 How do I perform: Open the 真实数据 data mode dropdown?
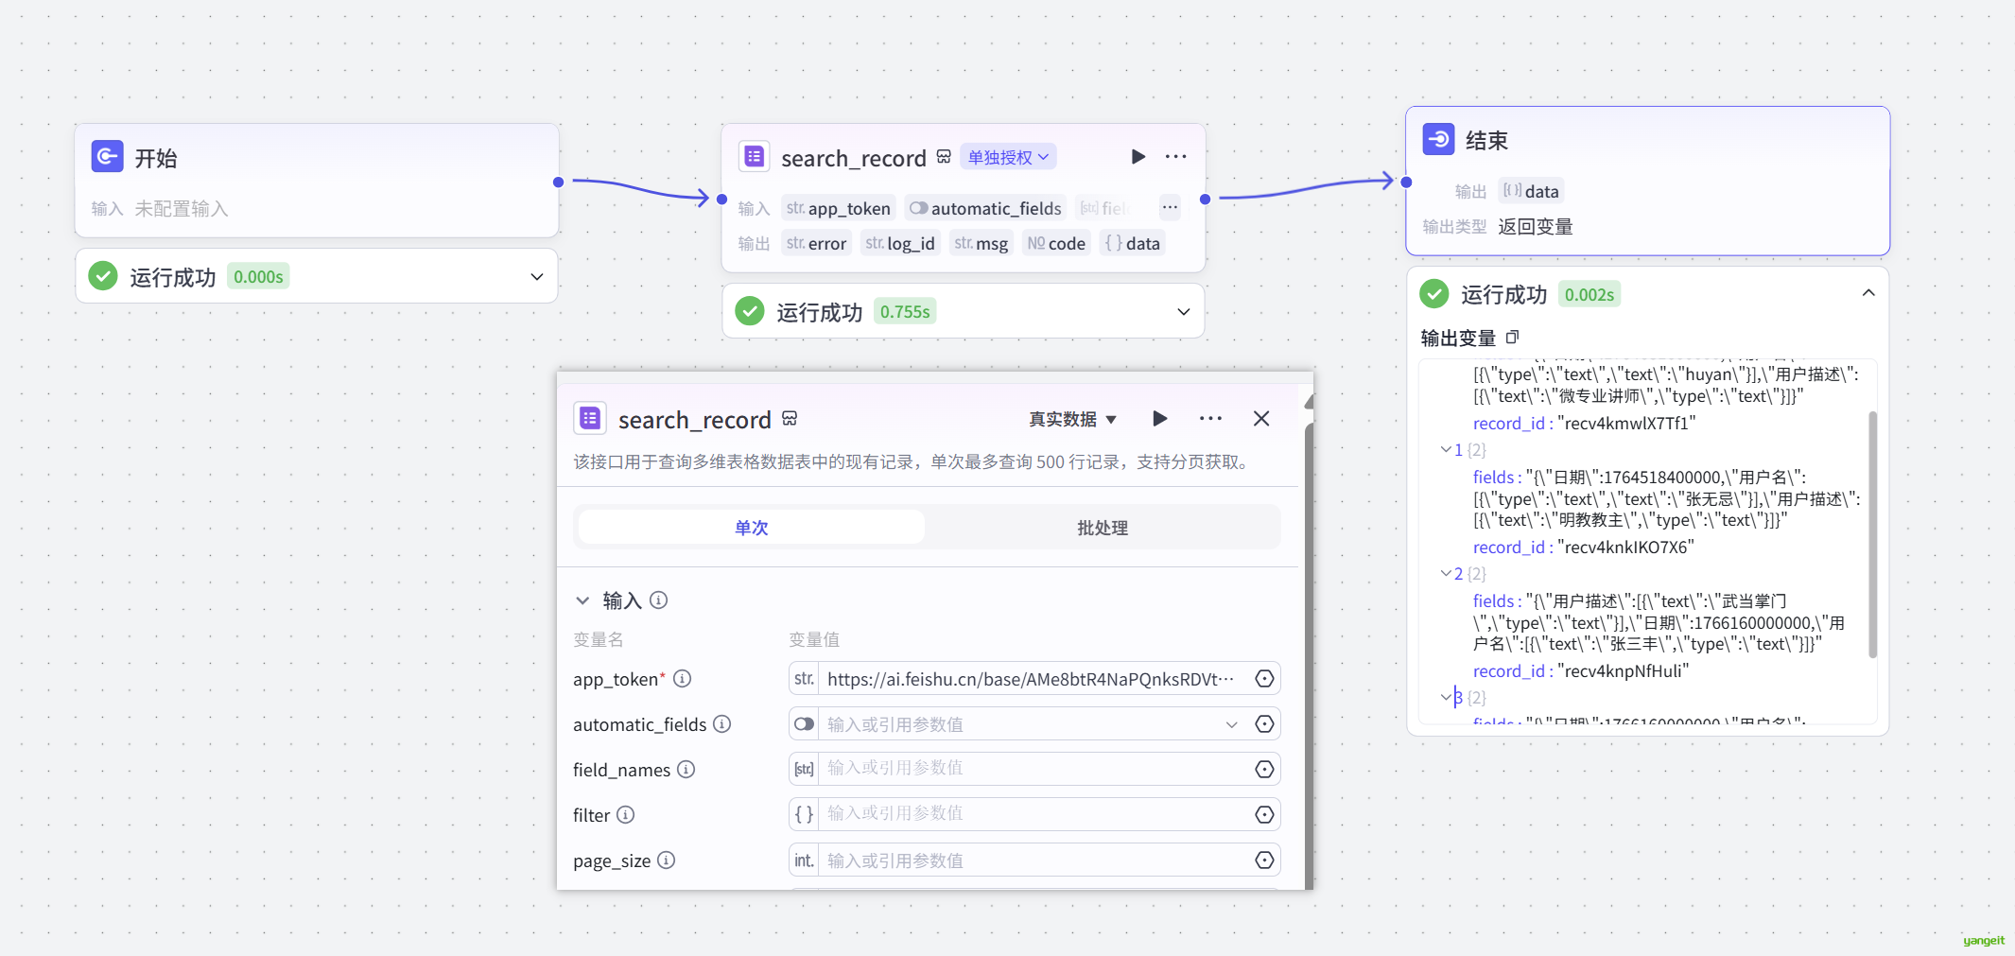(1072, 419)
